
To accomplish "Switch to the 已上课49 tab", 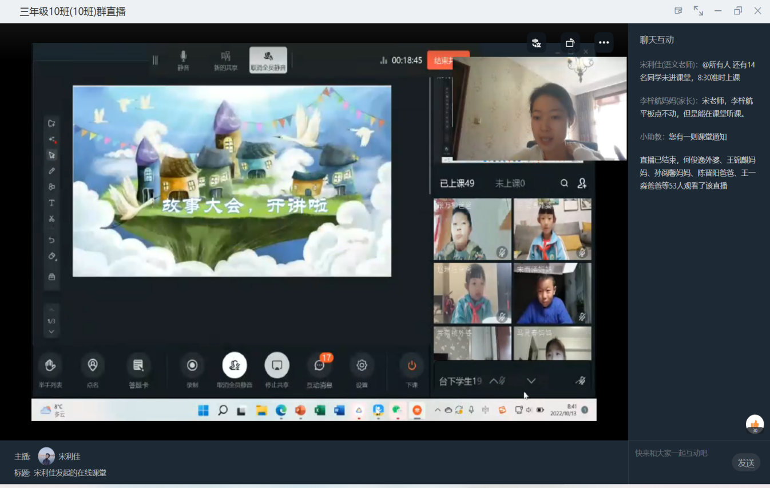I will coord(457,183).
